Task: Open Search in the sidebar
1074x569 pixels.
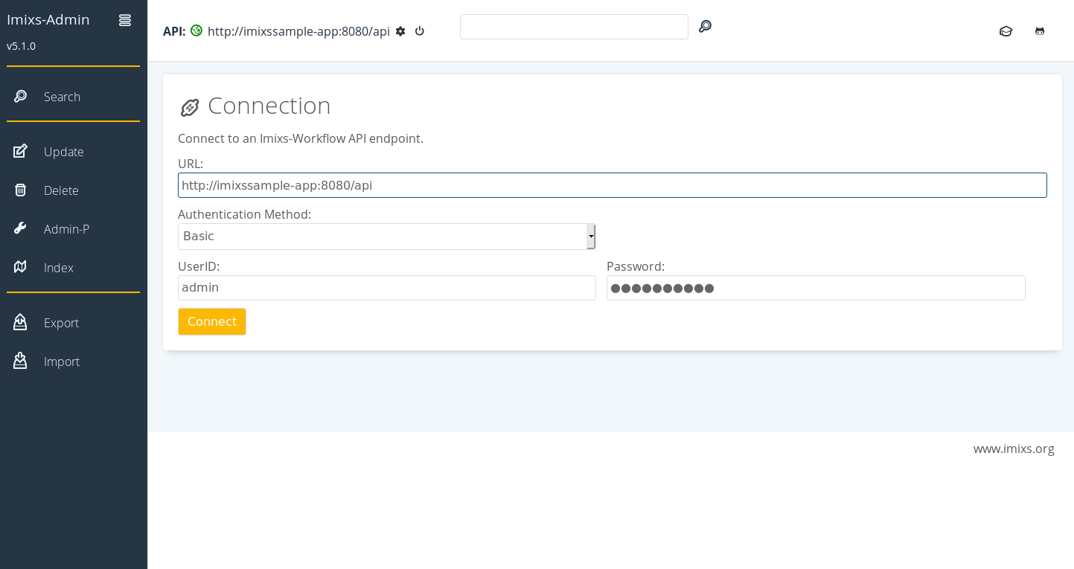Action: tap(62, 97)
